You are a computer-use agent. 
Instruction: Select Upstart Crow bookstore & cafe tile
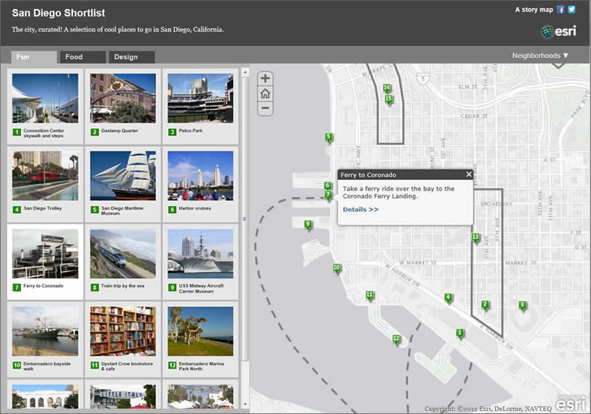(x=123, y=339)
